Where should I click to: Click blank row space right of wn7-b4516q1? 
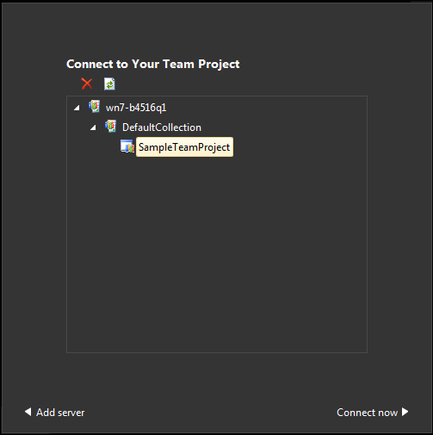click(267, 108)
